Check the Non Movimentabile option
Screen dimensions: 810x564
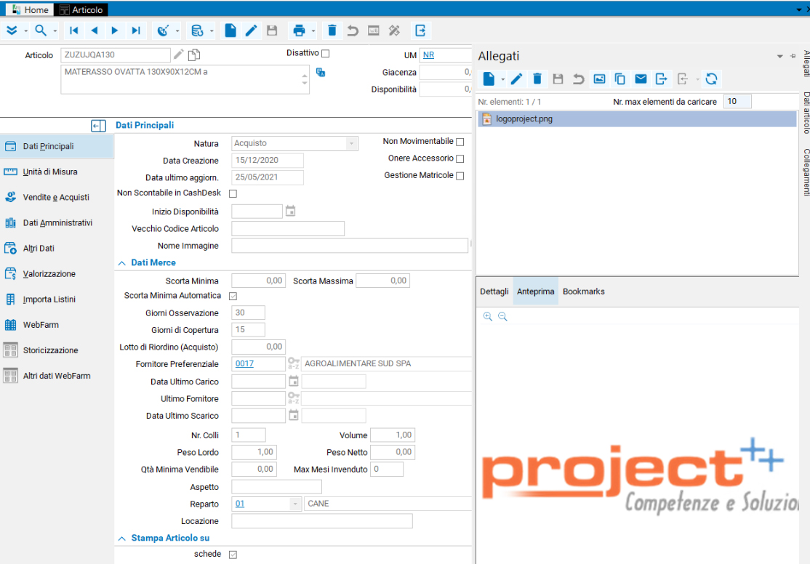pos(460,142)
